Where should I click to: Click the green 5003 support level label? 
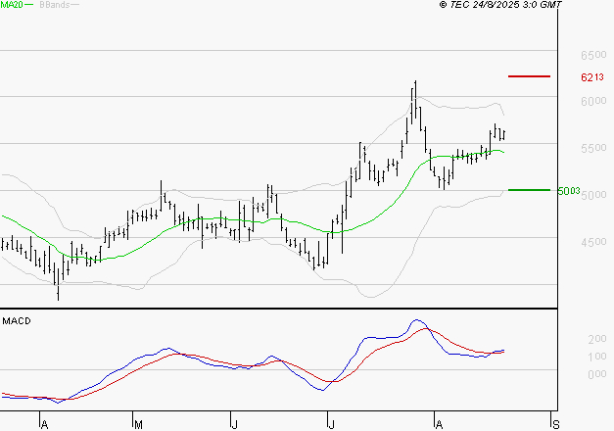569,191
